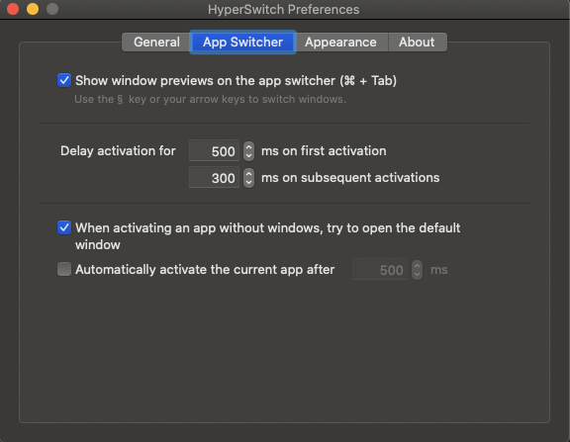Click the disabled auto-activate 500 ms field
Image resolution: width=570 pixels, height=442 pixels.
[380, 270]
